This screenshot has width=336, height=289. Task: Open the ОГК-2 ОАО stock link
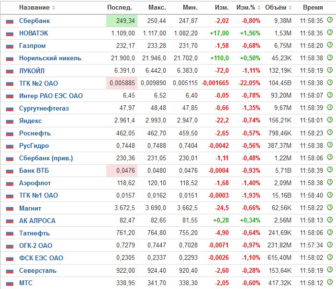36,245
